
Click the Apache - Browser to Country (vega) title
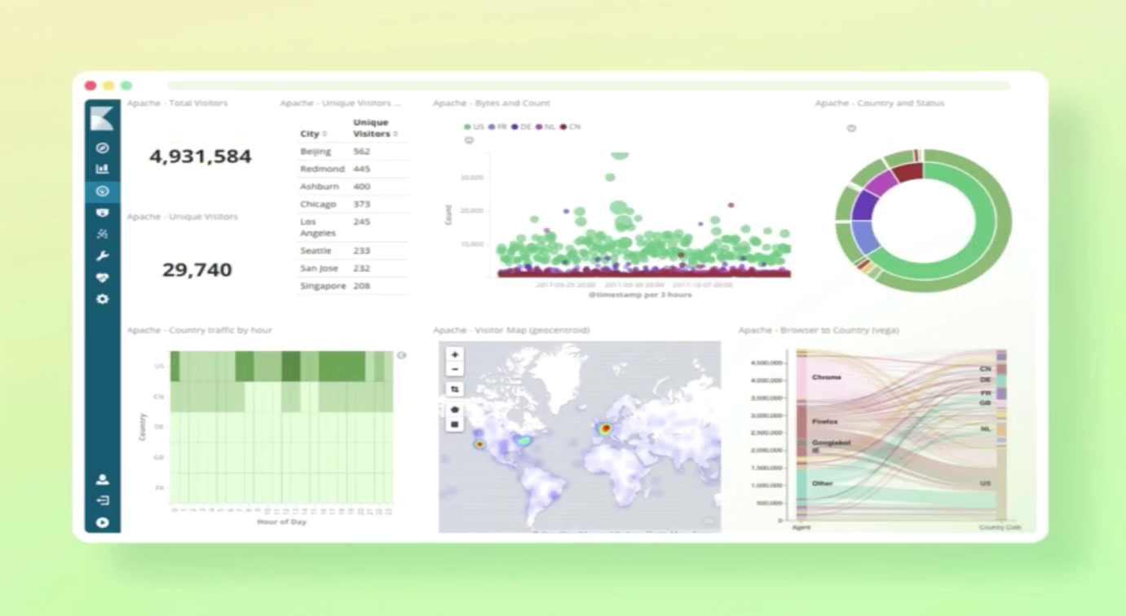(x=819, y=330)
